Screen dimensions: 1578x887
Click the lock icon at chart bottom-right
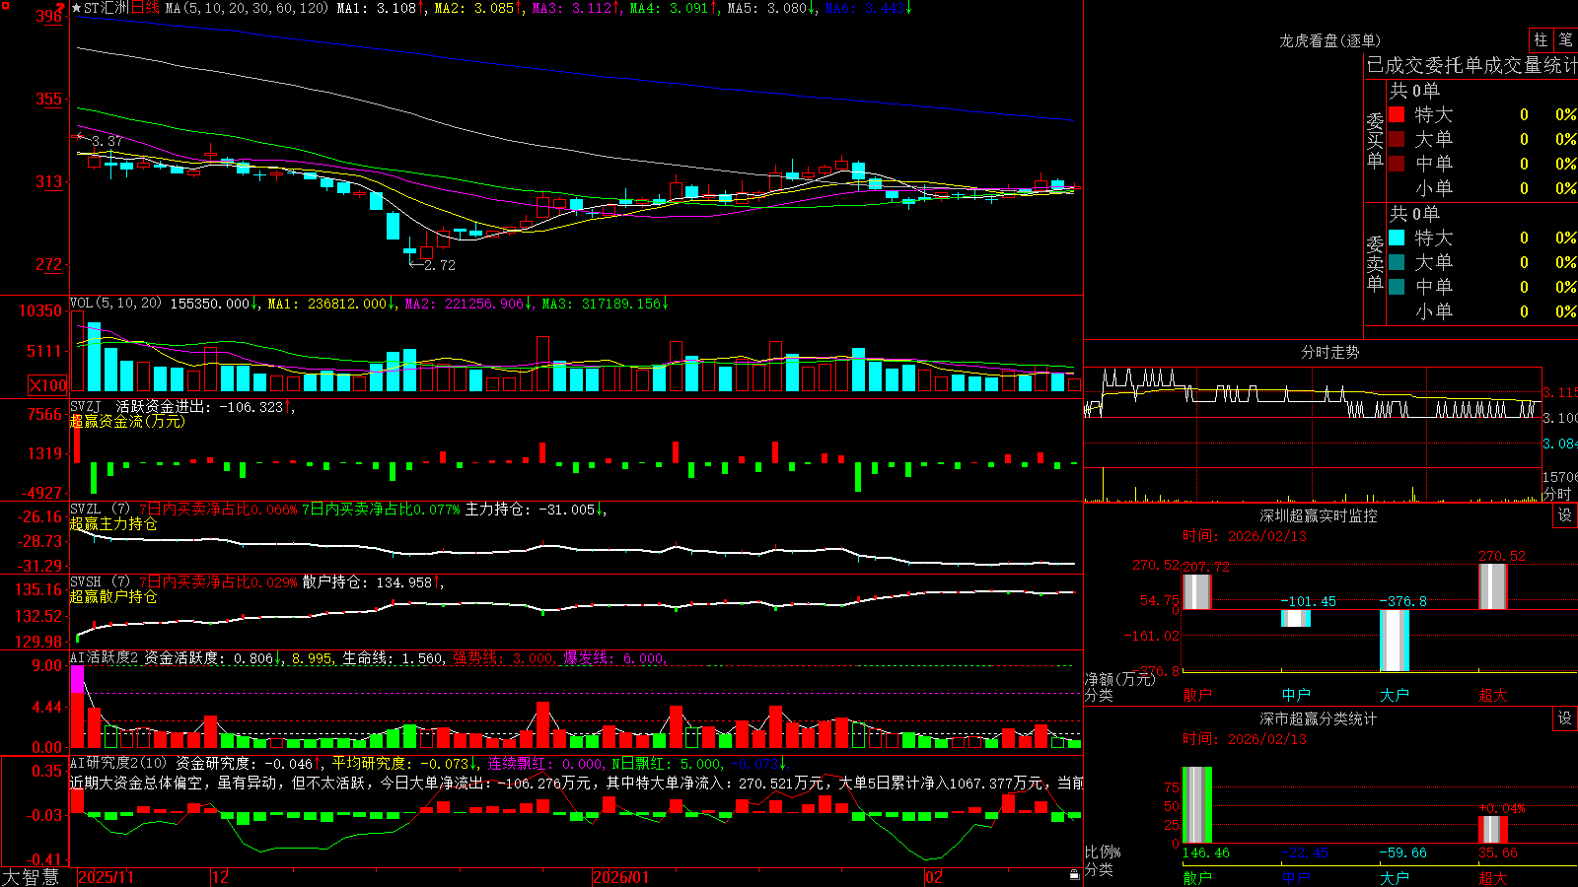click(1074, 874)
